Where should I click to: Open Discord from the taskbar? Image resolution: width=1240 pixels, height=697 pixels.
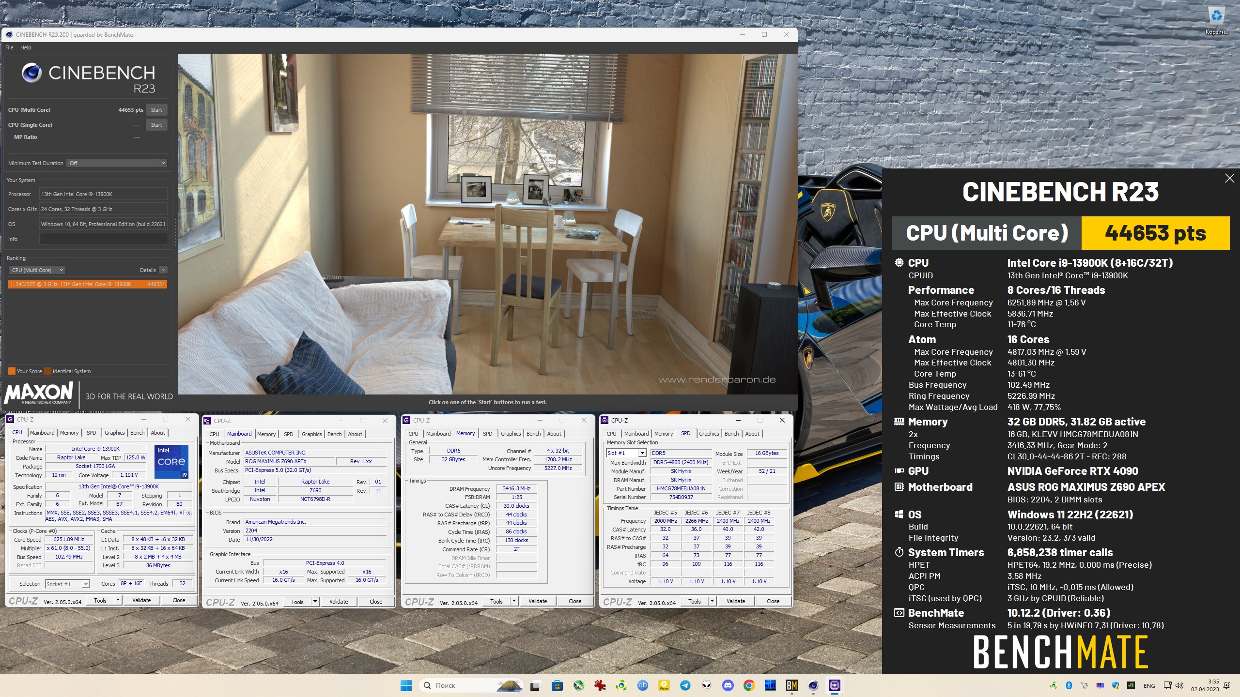[728, 685]
